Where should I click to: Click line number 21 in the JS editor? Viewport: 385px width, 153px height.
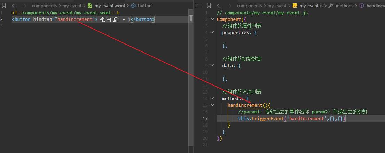click(205, 145)
